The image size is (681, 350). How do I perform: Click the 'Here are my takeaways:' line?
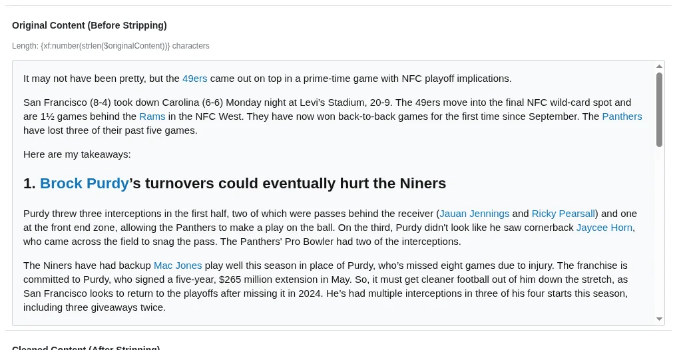(x=77, y=154)
